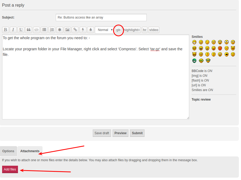Screen dimensions: 241x180
Task: Click in the Subject input field
Action: coord(101,17)
